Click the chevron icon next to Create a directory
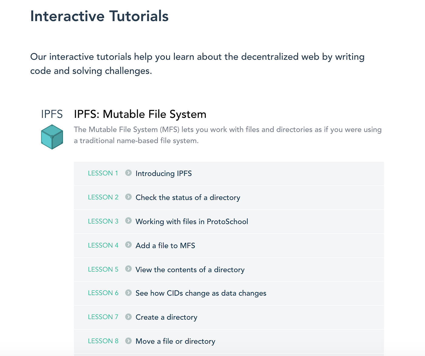 pyautogui.click(x=128, y=317)
